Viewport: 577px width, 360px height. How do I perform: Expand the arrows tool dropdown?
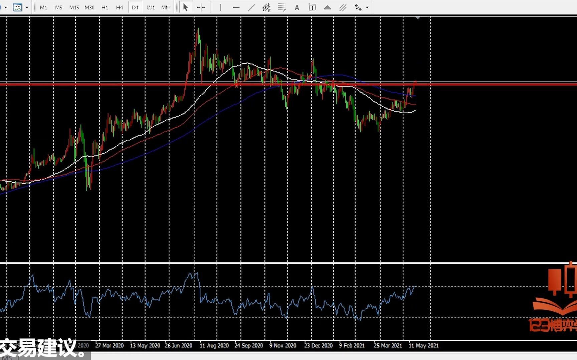(367, 7)
